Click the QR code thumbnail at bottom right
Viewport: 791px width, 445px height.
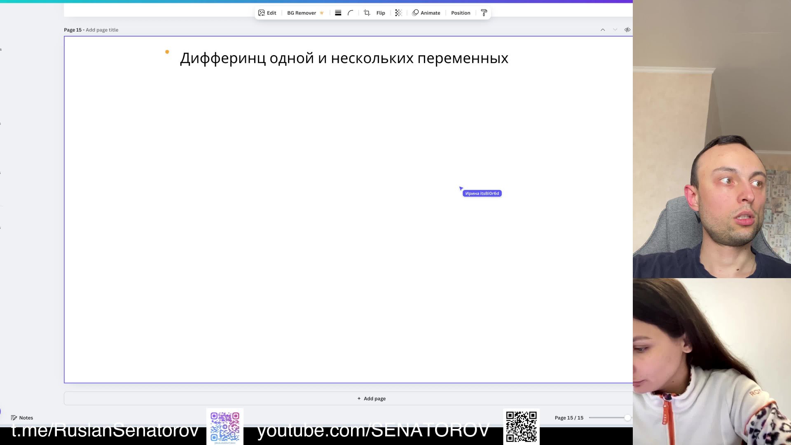pyautogui.click(x=521, y=427)
